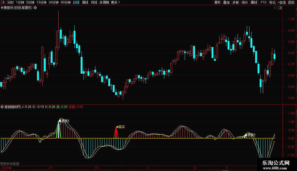This screenshot has height=171, width=297.
Task: Switch to 日线 daily chart
Action: [76, 2]
